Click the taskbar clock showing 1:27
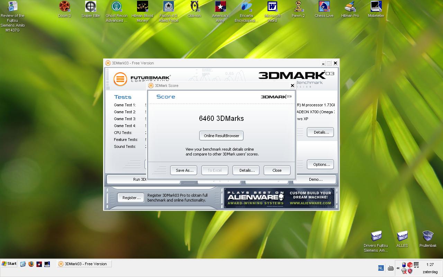Viewport: 443px width, 277px height. (x=430, y=265)
